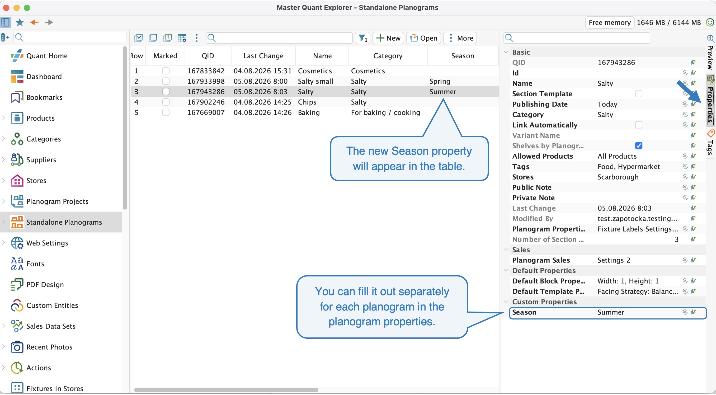The height and width of the screenshot is (395, 716).
Task: Click the star bookmark icon in toolbar
Action: [20, 22]
